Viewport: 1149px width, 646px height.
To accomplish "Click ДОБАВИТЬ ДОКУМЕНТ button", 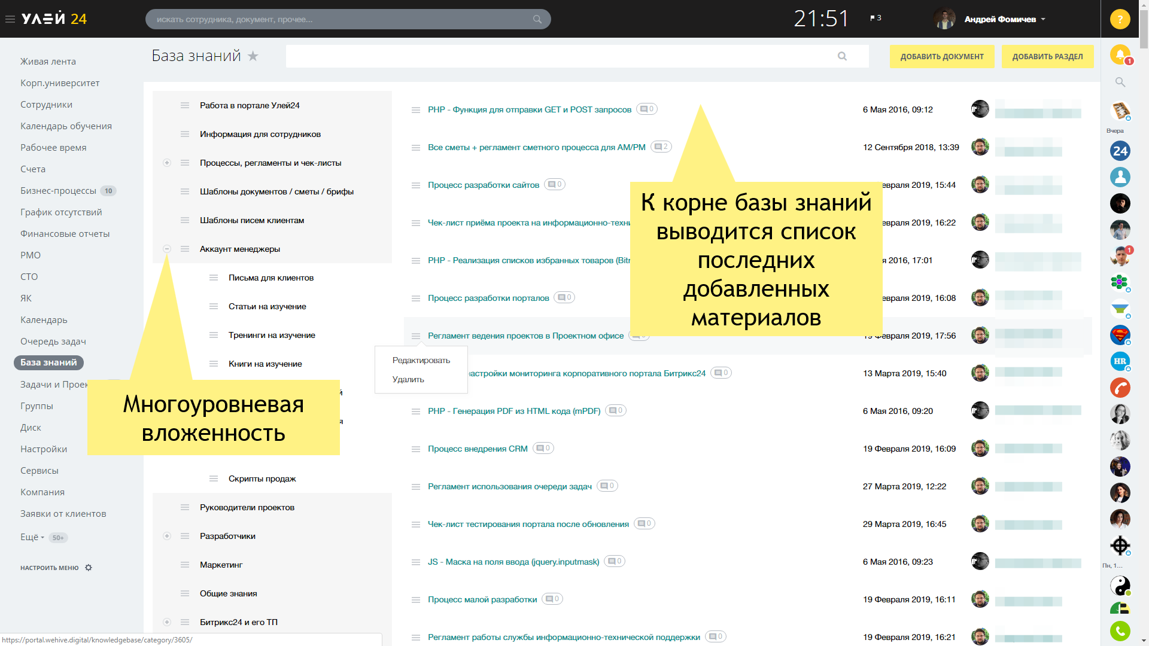I will click(x=941, y=56).
